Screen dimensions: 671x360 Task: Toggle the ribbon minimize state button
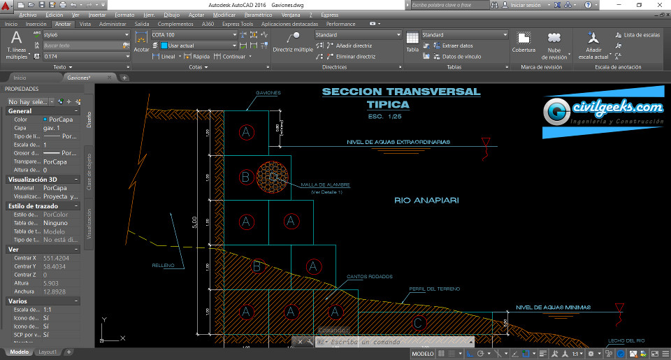[x=371, y=24]
